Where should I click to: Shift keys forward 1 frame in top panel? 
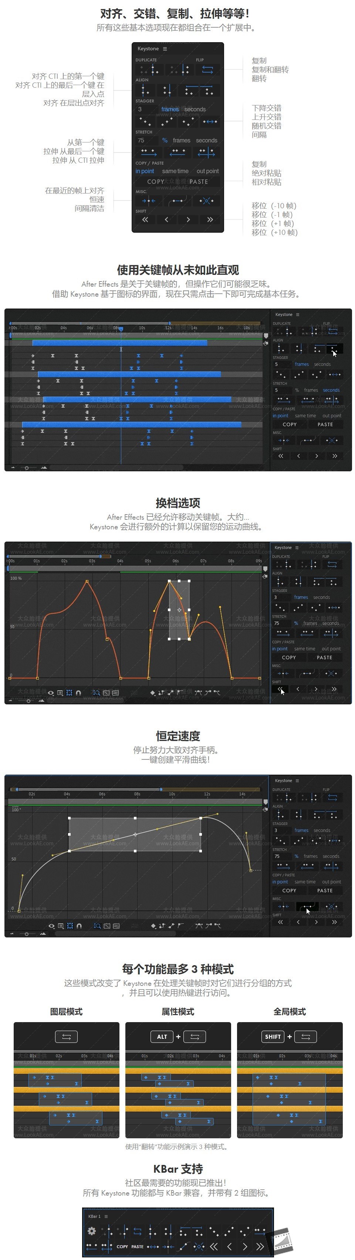(x=188, y=220)
